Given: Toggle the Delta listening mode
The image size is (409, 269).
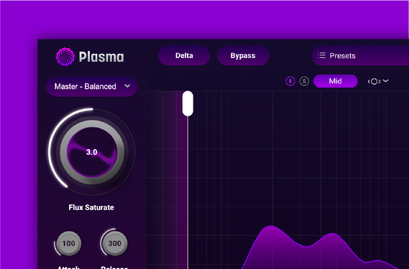Looking at the screenshot, I should (184, 55).
